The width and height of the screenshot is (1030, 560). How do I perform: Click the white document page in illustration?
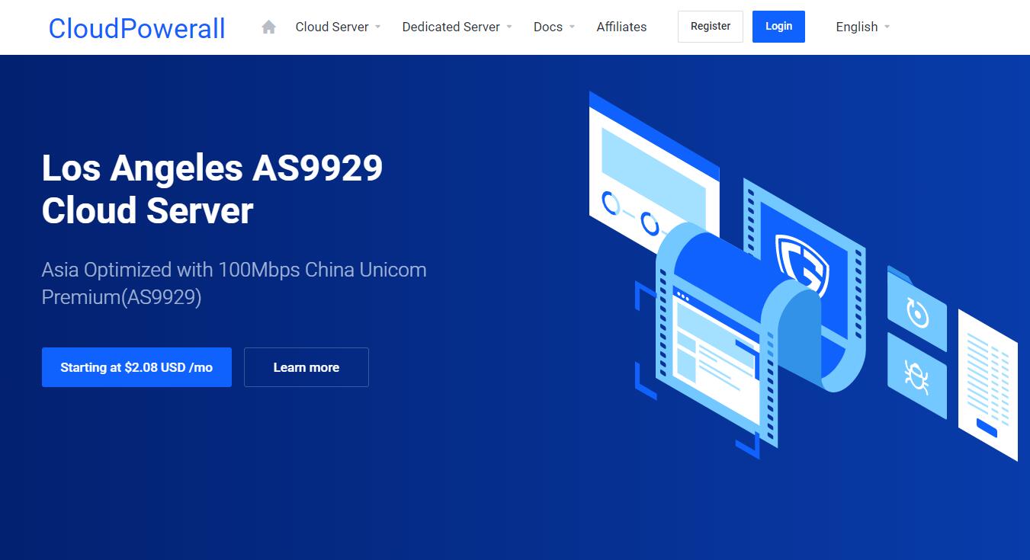tap(988, 384)
